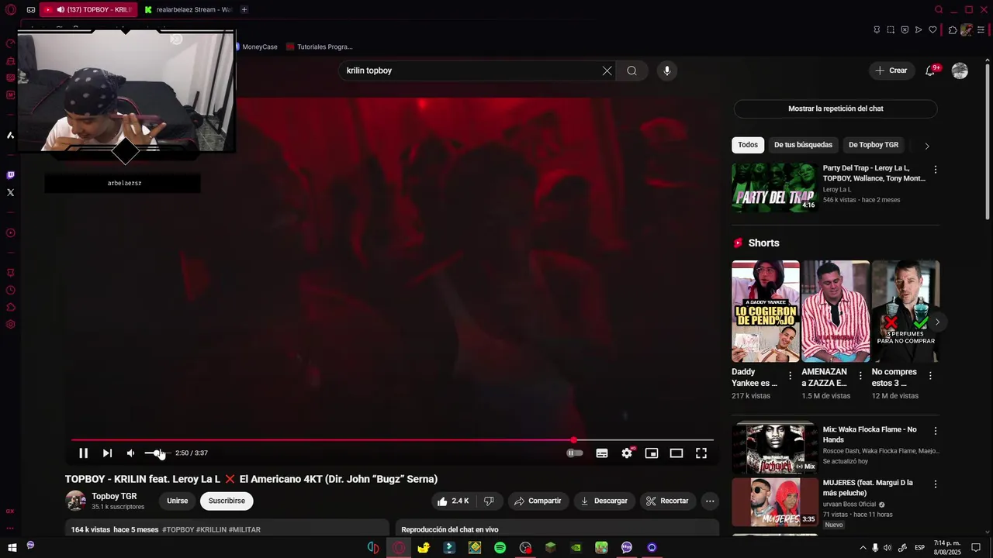
Task: Open more actions ellipsis below video
Action: 710,501
